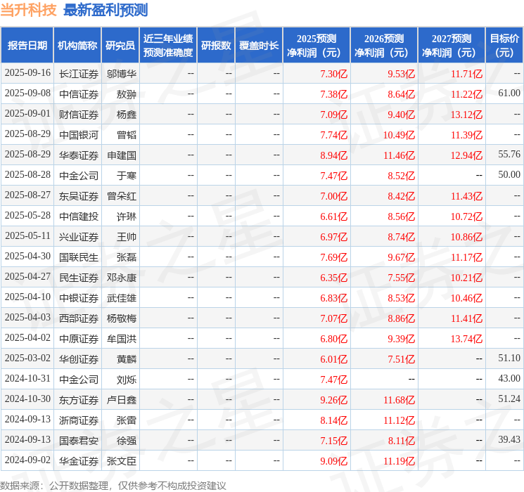Click the 研究员 column header
524x492 pixels.
(x=120, y=45)
